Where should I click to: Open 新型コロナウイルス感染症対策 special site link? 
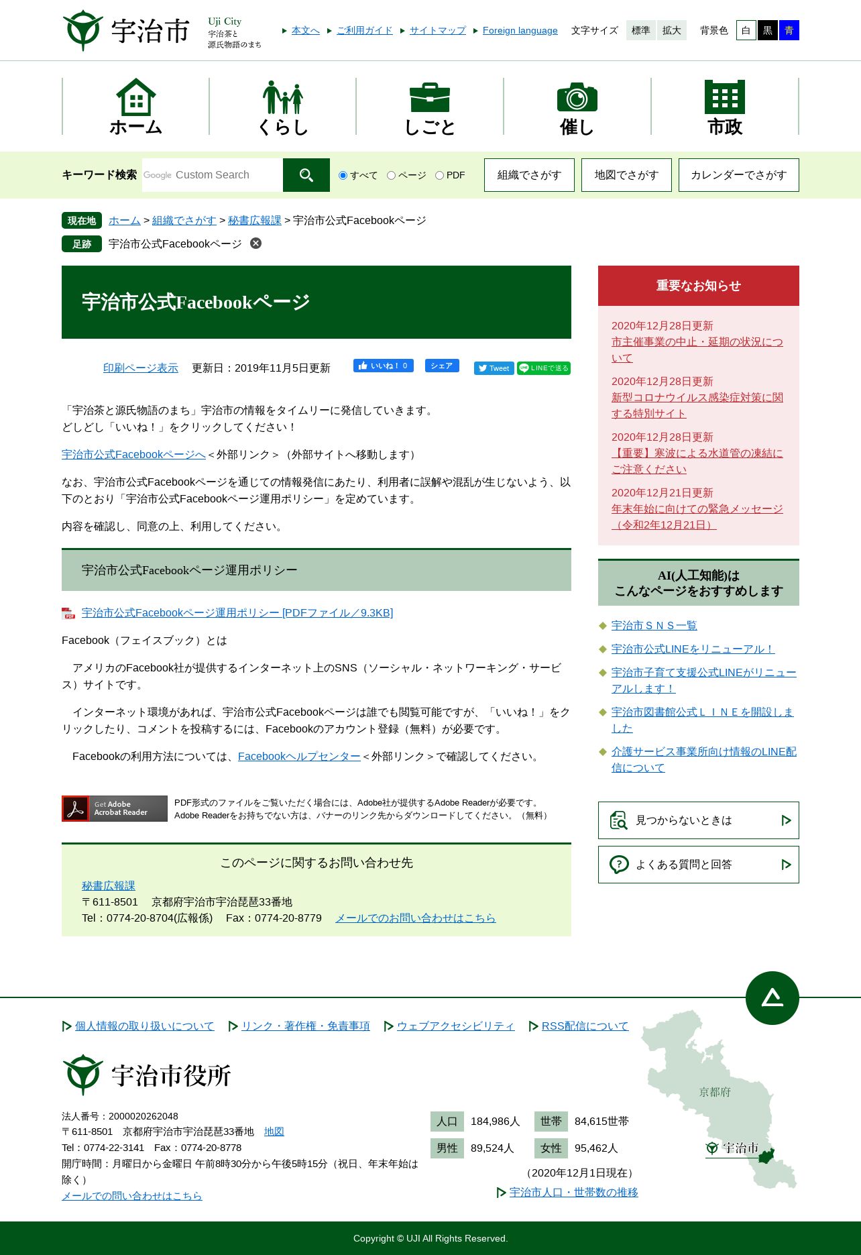click(x=697, y=405)
